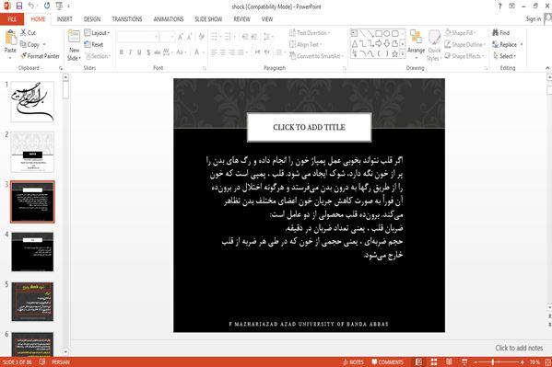This screenshot has height=367, width=552.
Task: Select the oval shape in Drawing gallery
Action: (387, 34)
